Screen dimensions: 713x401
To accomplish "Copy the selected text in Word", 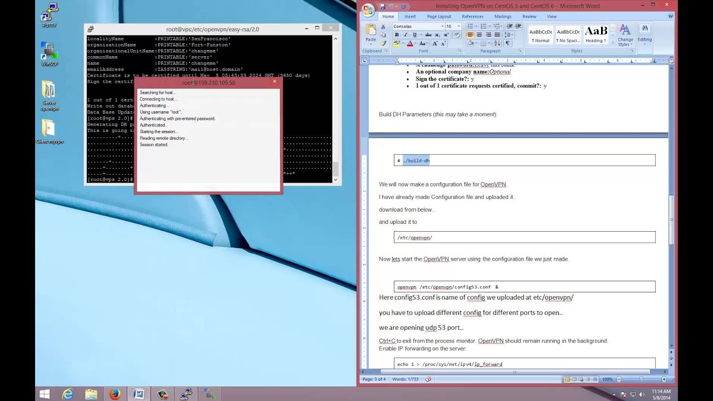I will 383,35.
